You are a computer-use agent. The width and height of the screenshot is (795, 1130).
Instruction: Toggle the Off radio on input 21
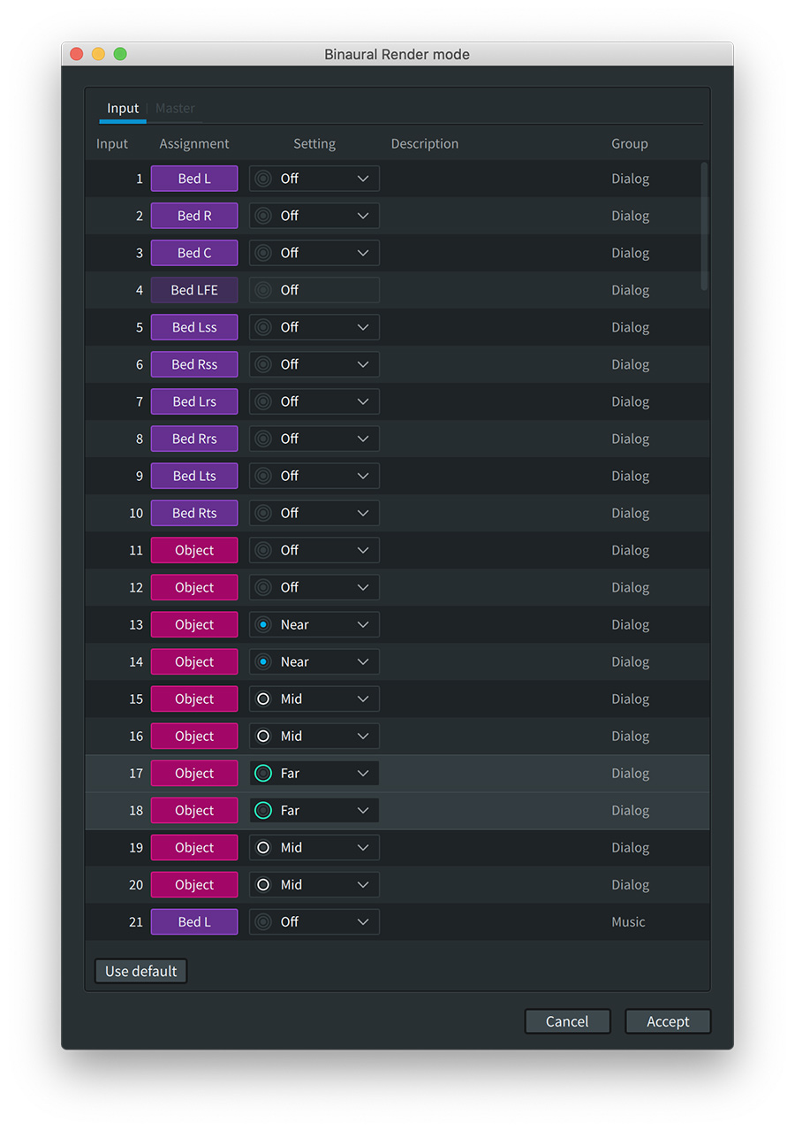pos(262,921)
